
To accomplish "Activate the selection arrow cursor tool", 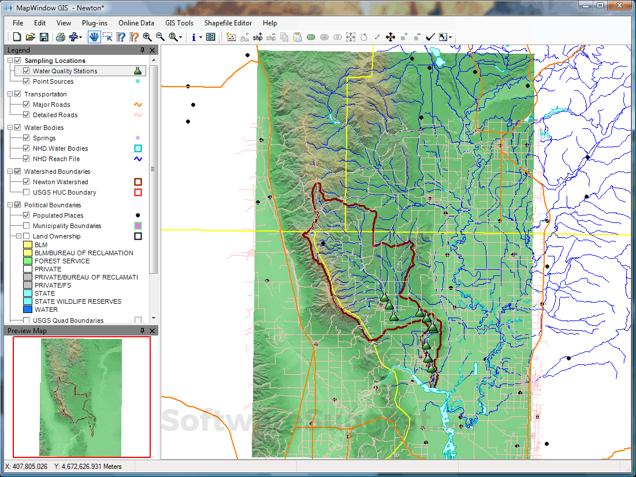I will pos(107,36).
